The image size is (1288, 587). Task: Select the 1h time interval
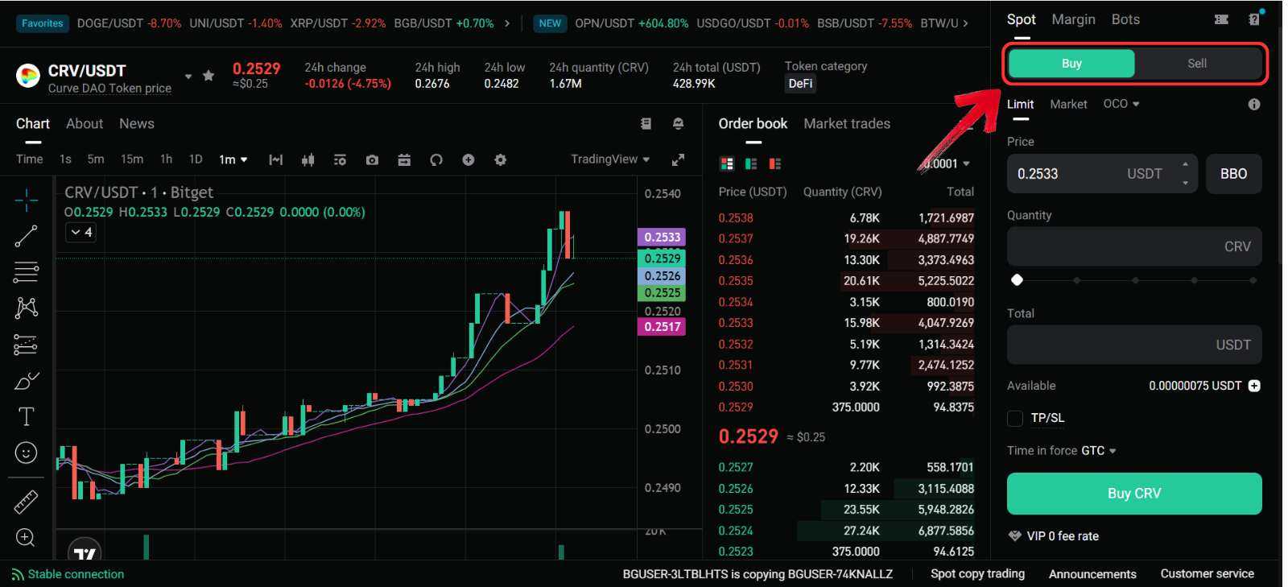(166, 159)
